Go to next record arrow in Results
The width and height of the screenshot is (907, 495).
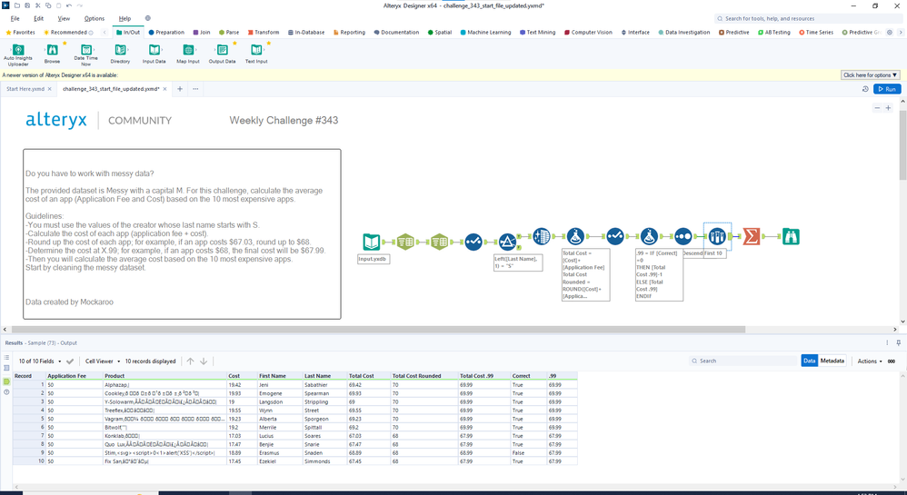(x=204, y=361)
